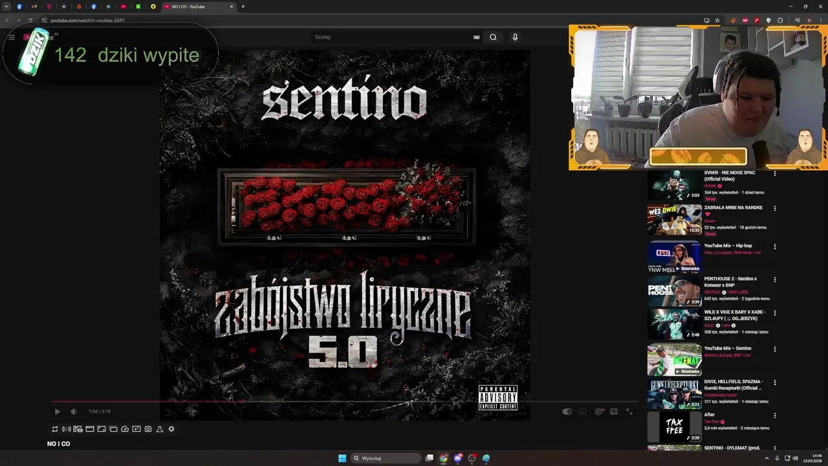Viewport: 828px width, 466px height.
Task: Open more options for Gumki Recepturki video
Action: (x=774, y=383)
